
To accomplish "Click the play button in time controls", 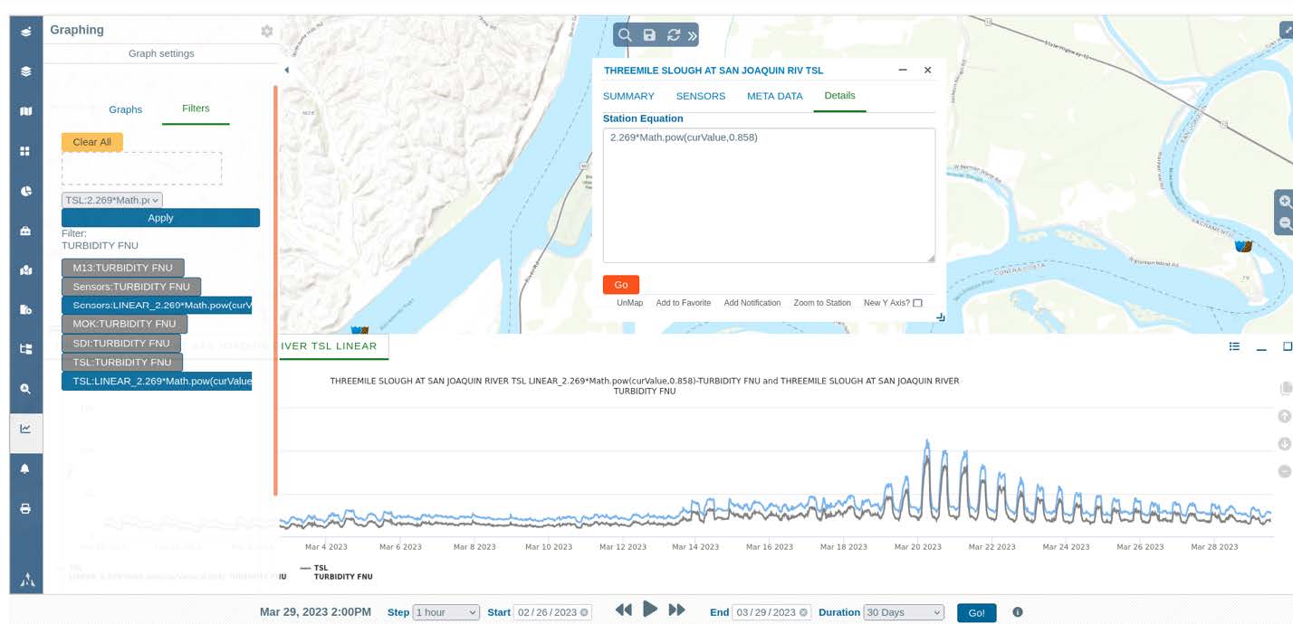I will [650, 610].
